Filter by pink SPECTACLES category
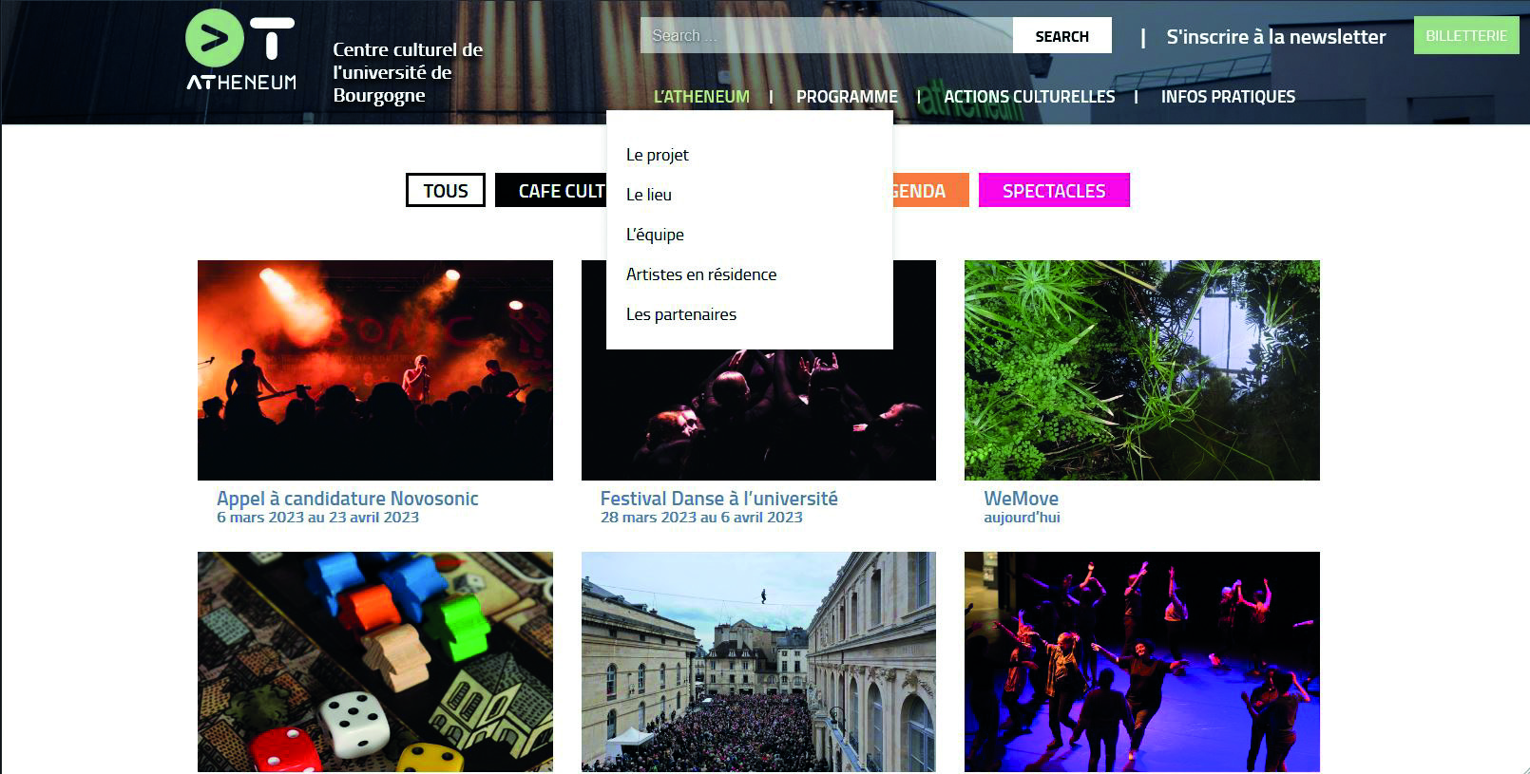Viewport: 1530px width, 774px height. pyautogui.click(x=1053, y=191)
